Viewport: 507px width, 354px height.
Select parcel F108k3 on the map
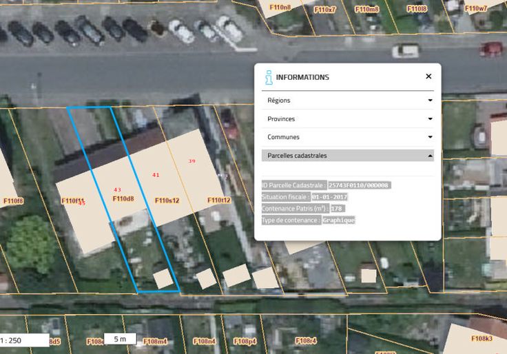(482, 338)
